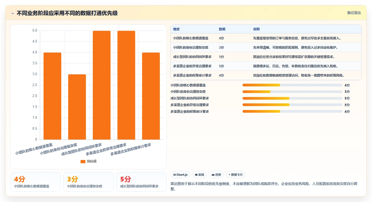Select the 数据卡片 tag chip
This screenshot has width=372, height=202.
[236, 175]
